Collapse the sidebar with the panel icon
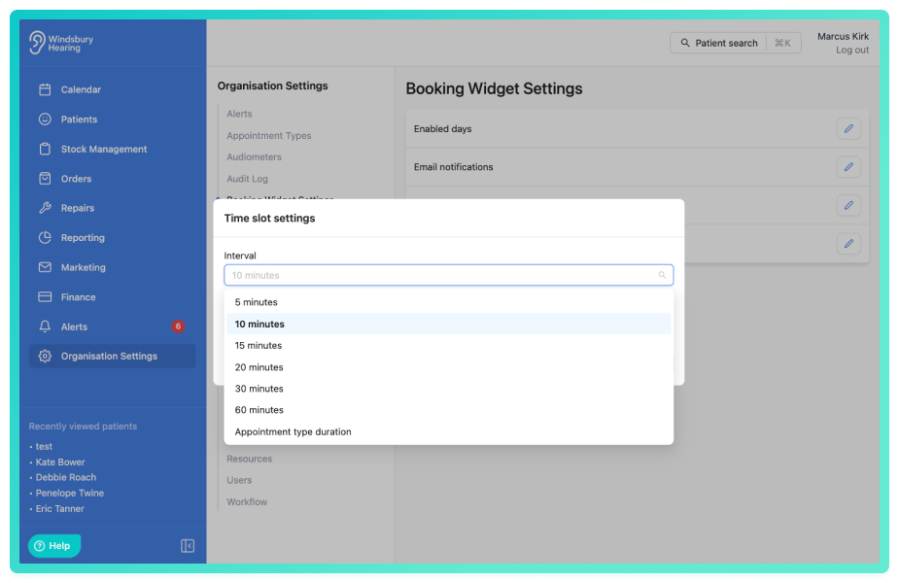Viewport: 899px width, 583px height. tap(188, 546)
